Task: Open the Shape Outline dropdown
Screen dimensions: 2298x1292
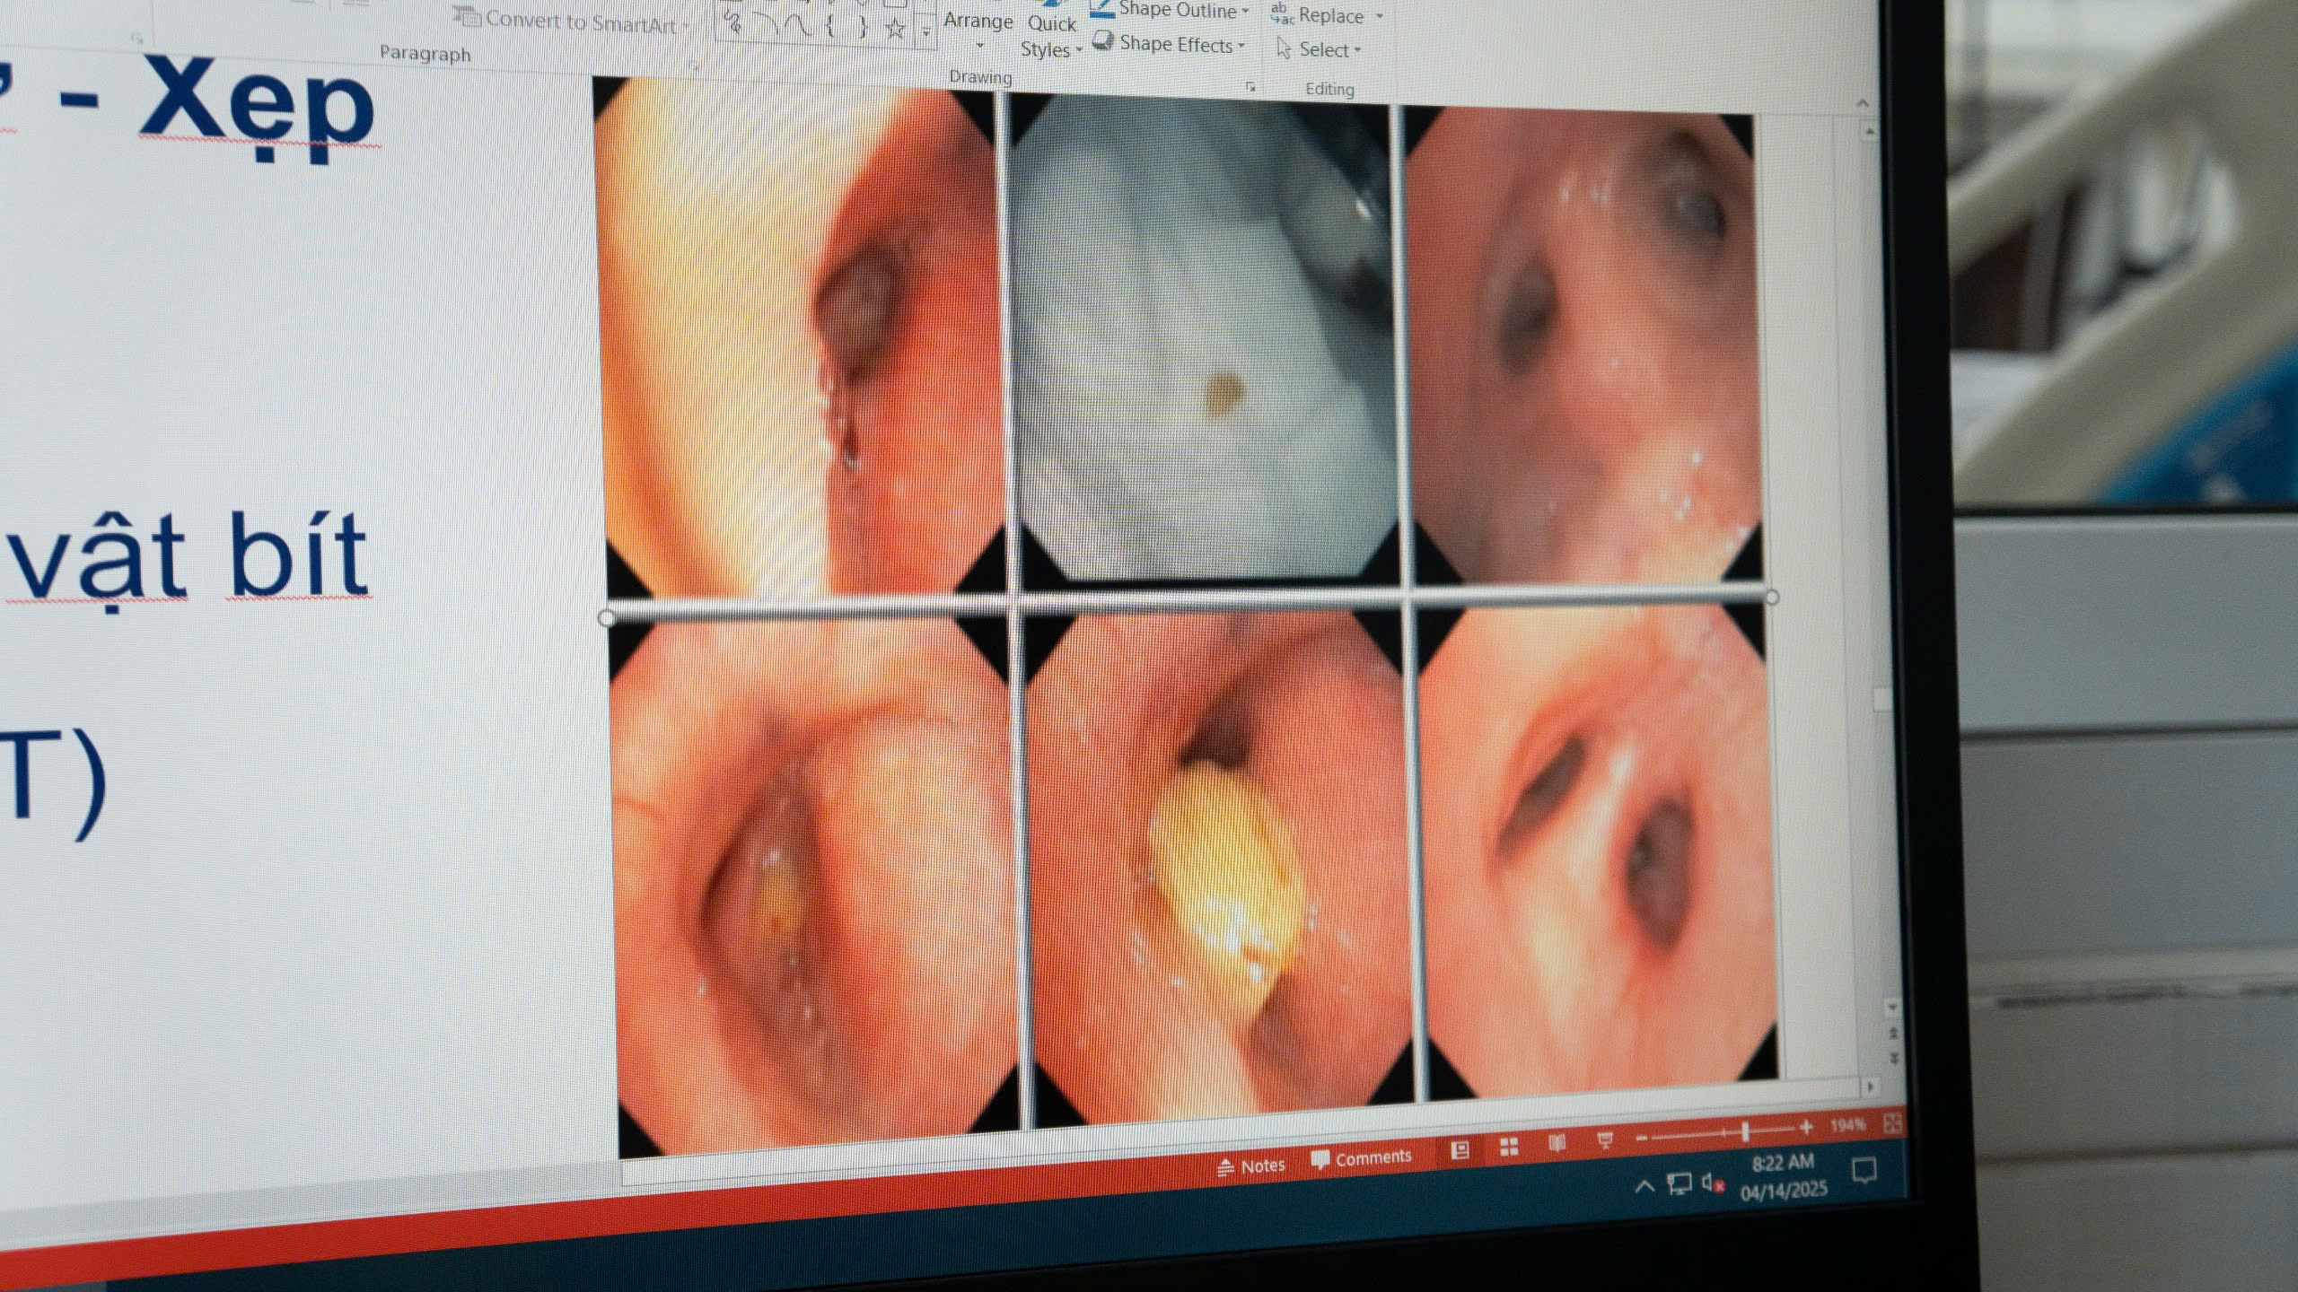Action: [1170, 11]
